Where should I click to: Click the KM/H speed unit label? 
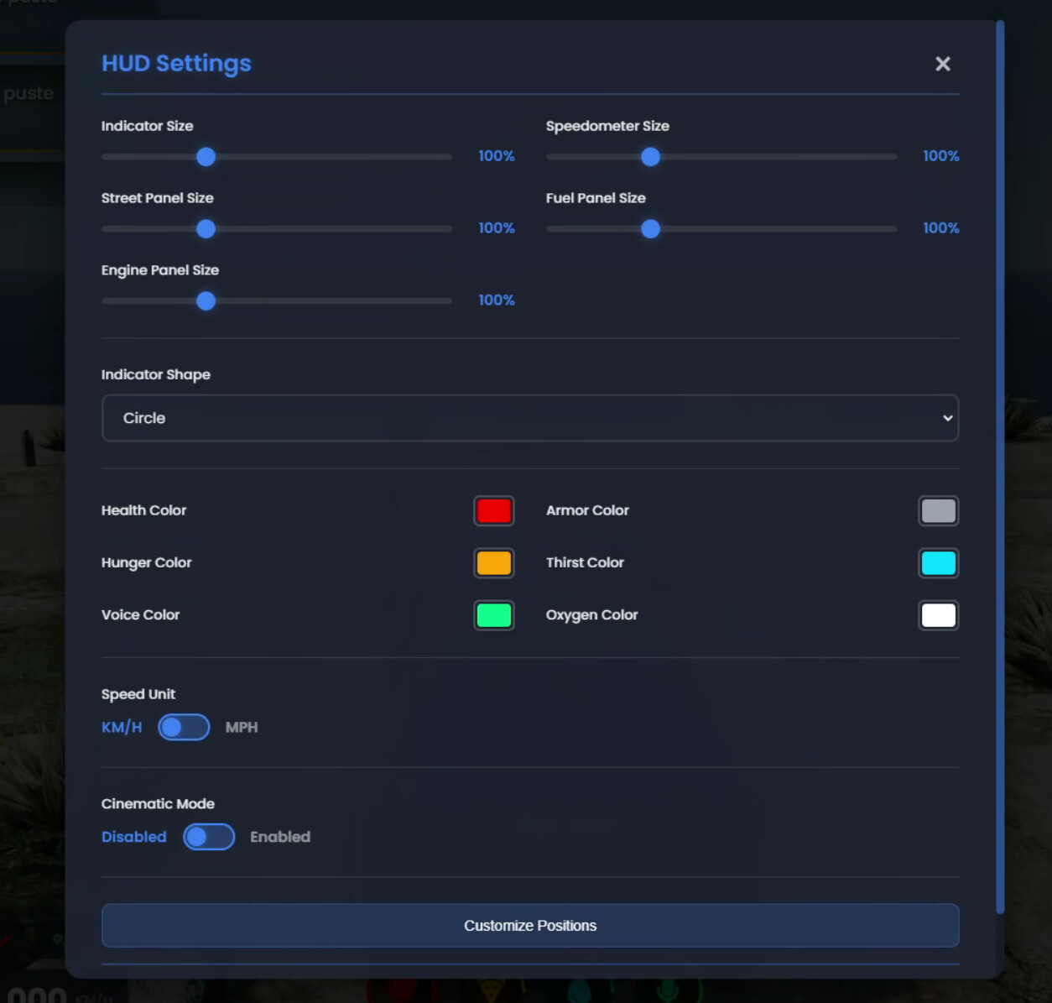coord(122,728)
